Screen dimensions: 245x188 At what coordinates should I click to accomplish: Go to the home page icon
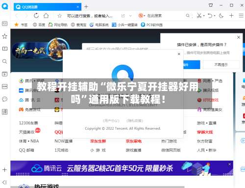[x=46, y=16]
